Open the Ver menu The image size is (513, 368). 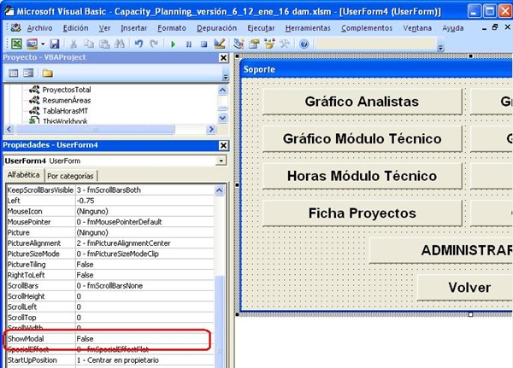(104, 28)
